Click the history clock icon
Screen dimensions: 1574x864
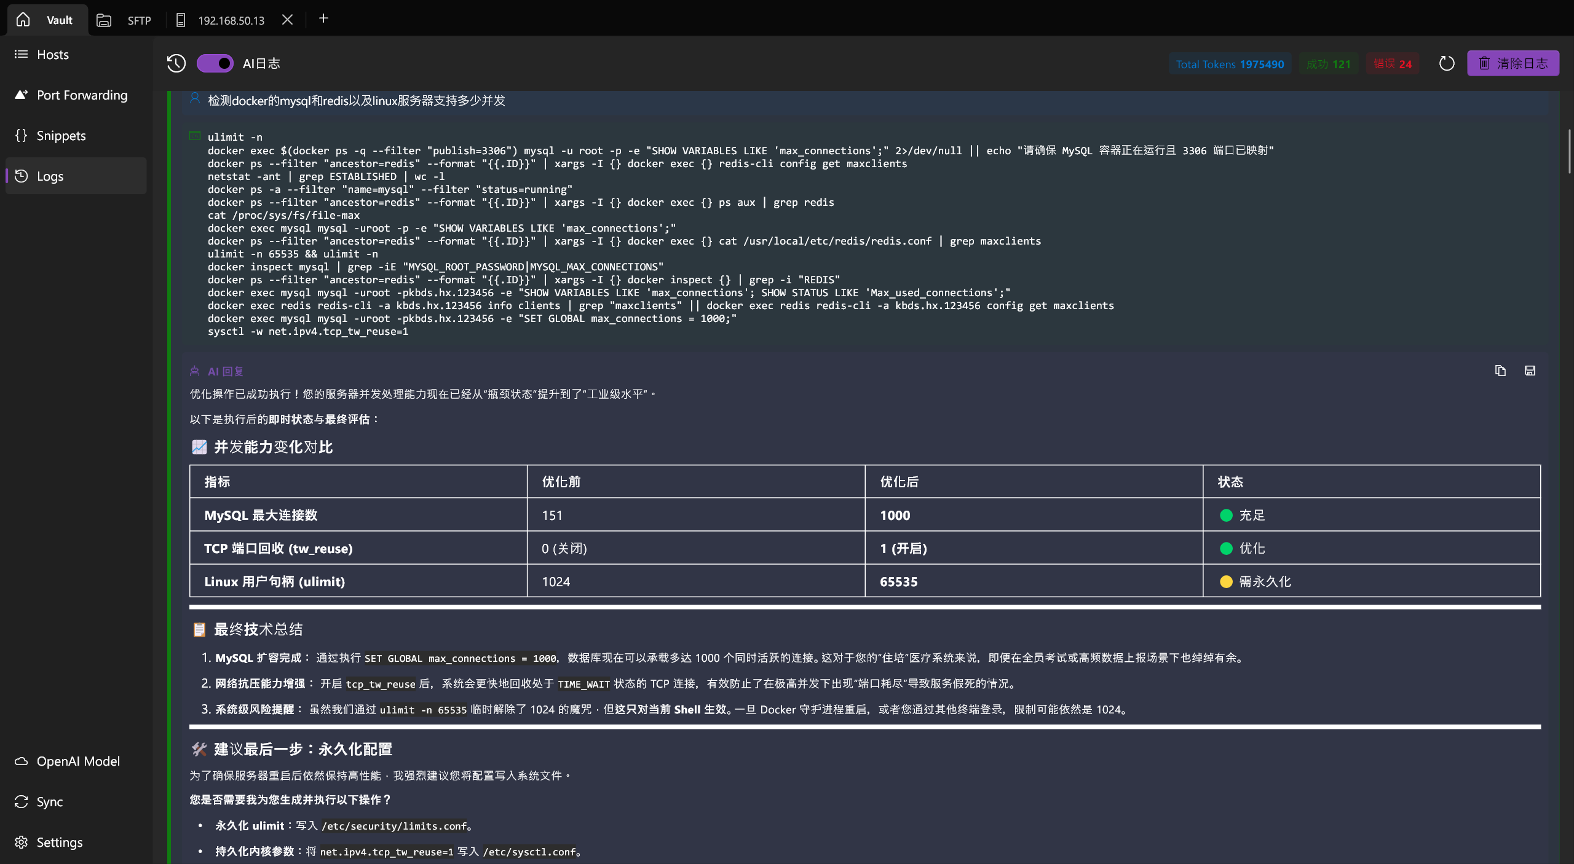pyautogui.click(x=176, y=63)
